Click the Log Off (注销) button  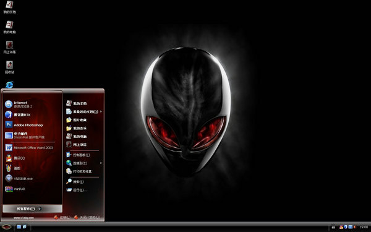[62, 217]
